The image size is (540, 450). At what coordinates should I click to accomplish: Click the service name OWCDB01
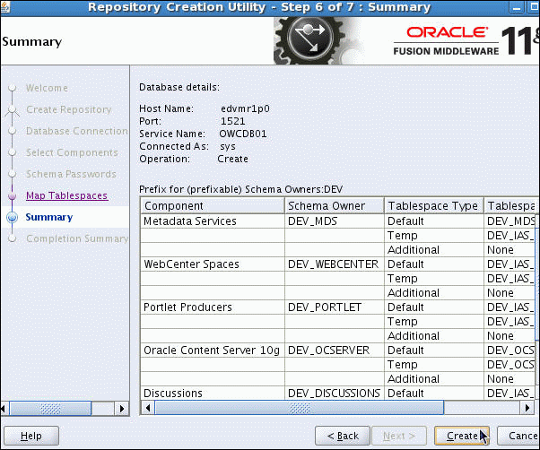[243, 134]
